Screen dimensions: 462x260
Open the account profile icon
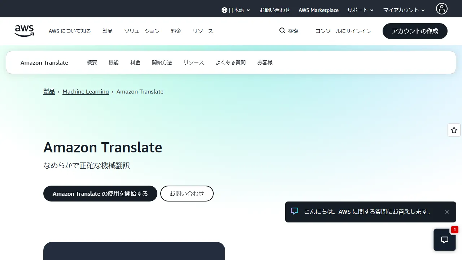441,8
